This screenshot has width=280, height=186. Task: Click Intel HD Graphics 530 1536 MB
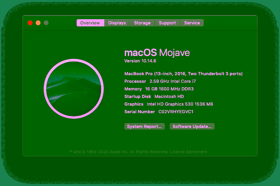click(x=180, y=104)
